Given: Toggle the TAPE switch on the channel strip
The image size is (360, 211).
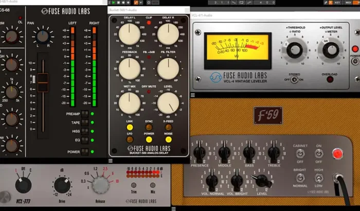Looking at the screenshot, I should [x=84, y=123].
